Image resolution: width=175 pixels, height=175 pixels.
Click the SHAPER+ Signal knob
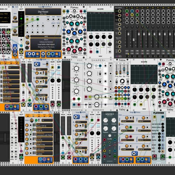coord(97,104)
